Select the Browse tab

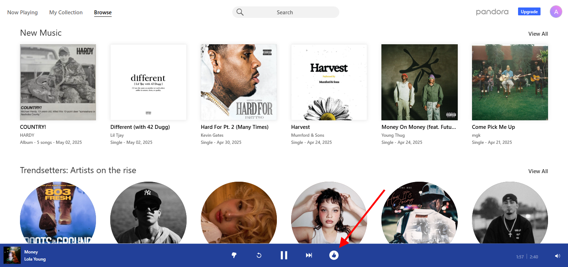103,12
